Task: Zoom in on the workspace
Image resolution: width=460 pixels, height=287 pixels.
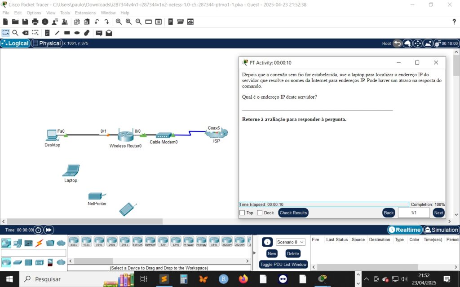Action: [119, 22]
